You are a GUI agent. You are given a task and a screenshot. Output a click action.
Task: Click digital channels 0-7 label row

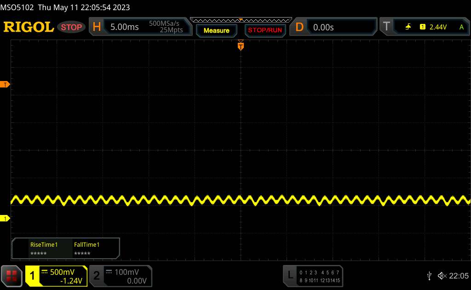(x=319, y=273)
